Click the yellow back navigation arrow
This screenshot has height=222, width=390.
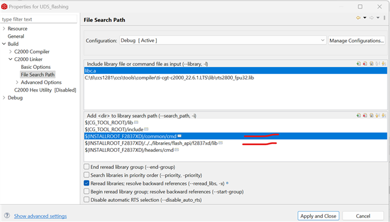[x=358, y=18]
